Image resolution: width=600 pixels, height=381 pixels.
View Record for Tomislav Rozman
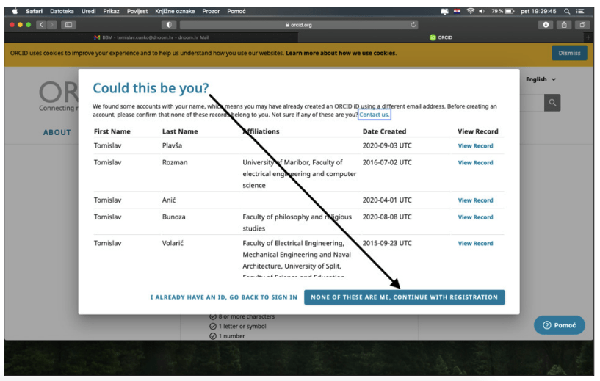tap(475, 162)
